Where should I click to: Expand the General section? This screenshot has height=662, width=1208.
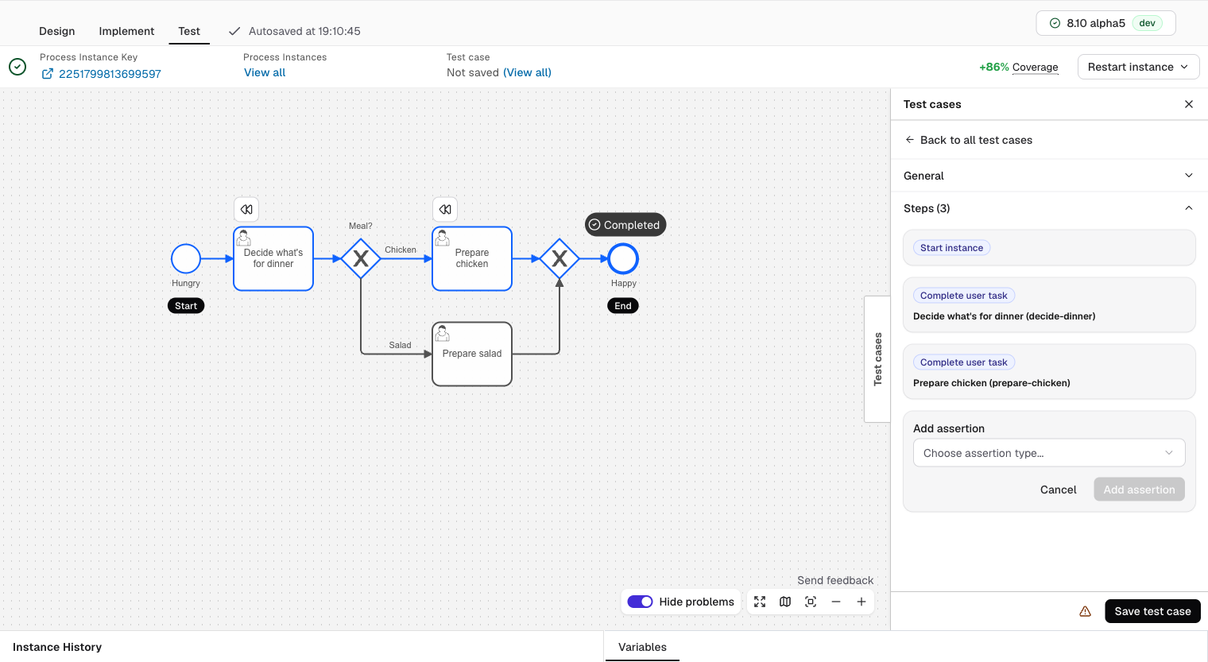pos(1049,176)
